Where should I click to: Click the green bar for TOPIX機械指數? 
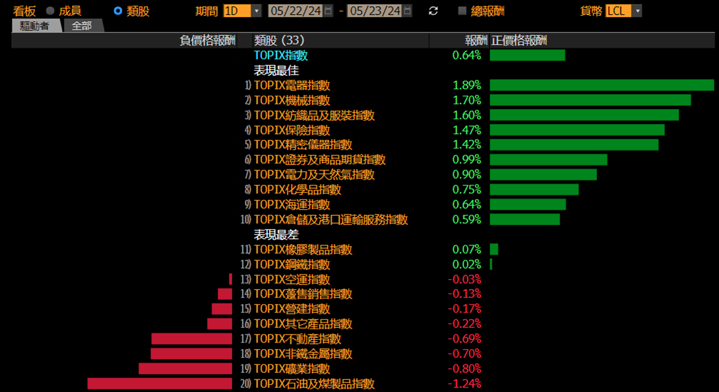point(590,100)
